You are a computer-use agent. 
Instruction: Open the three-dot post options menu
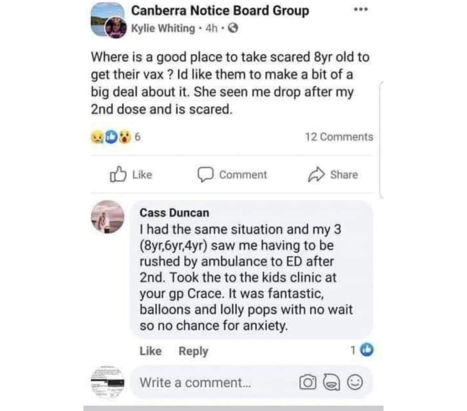[360, 10]
